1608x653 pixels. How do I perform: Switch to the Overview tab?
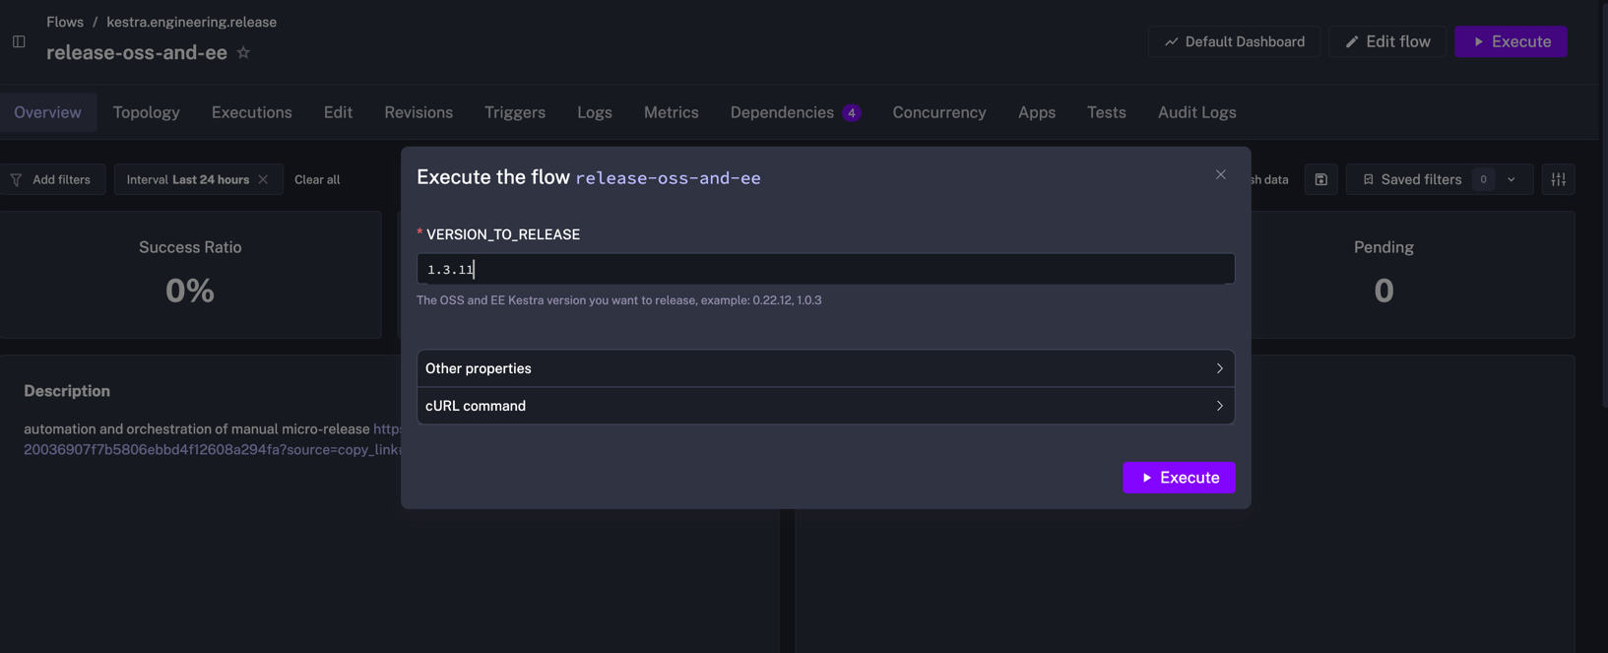[x=47, y=112]
